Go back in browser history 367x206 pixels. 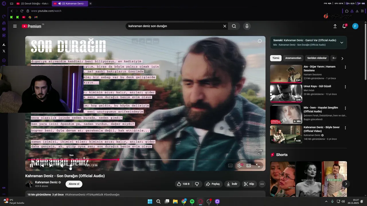tap(11, 11)
